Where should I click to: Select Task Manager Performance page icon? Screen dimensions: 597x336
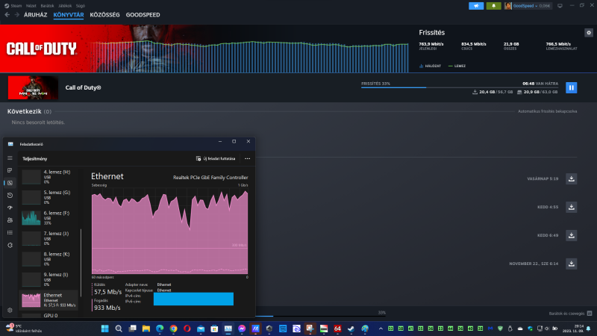(x=10, y=183)
